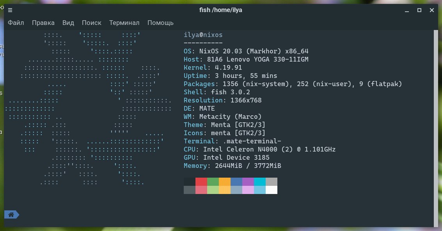Image resolution: width=442 pixels, height=231 pixels.
Task: Minimize the terminal window
Action: [x=407, y=11]
